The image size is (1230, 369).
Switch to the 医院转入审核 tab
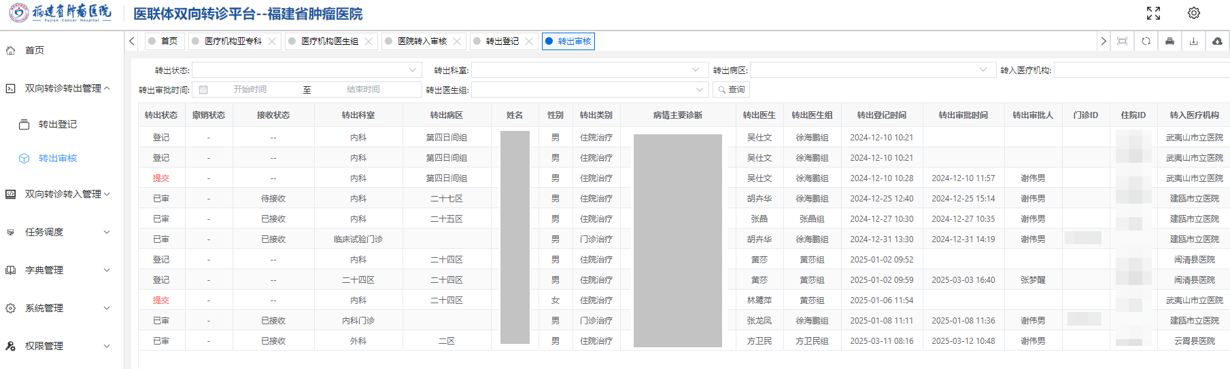pos(422,41)
